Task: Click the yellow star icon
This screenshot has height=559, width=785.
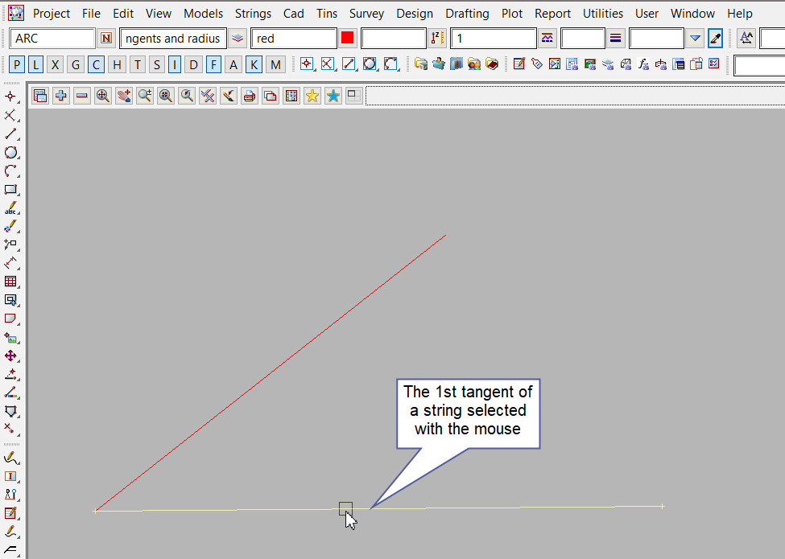Action: (312, 97)
